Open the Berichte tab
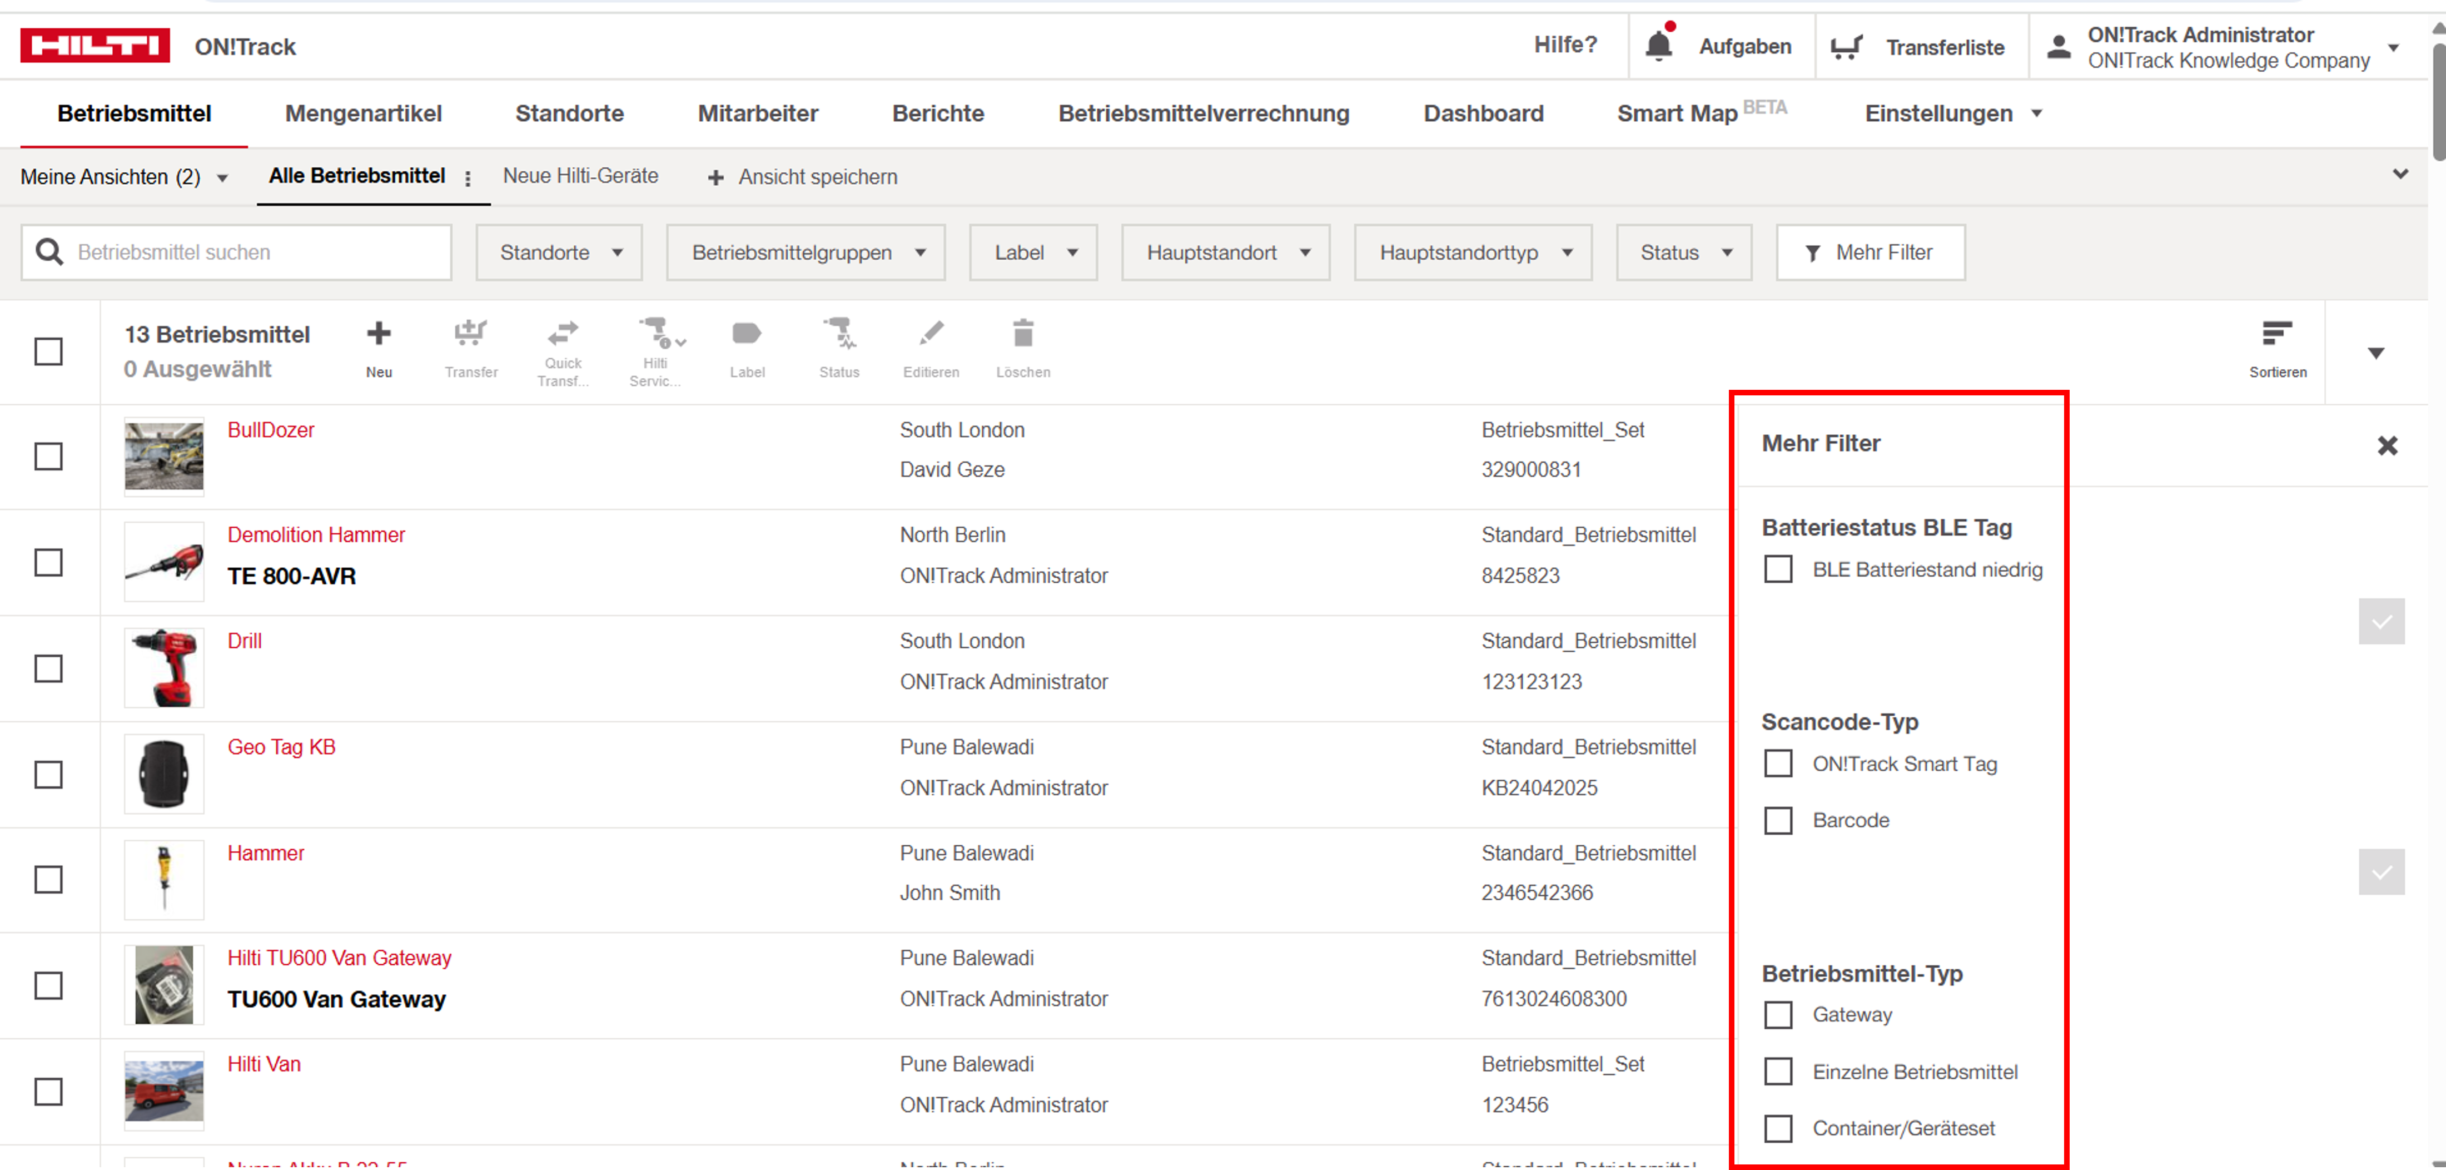 (x=938, y=114)
